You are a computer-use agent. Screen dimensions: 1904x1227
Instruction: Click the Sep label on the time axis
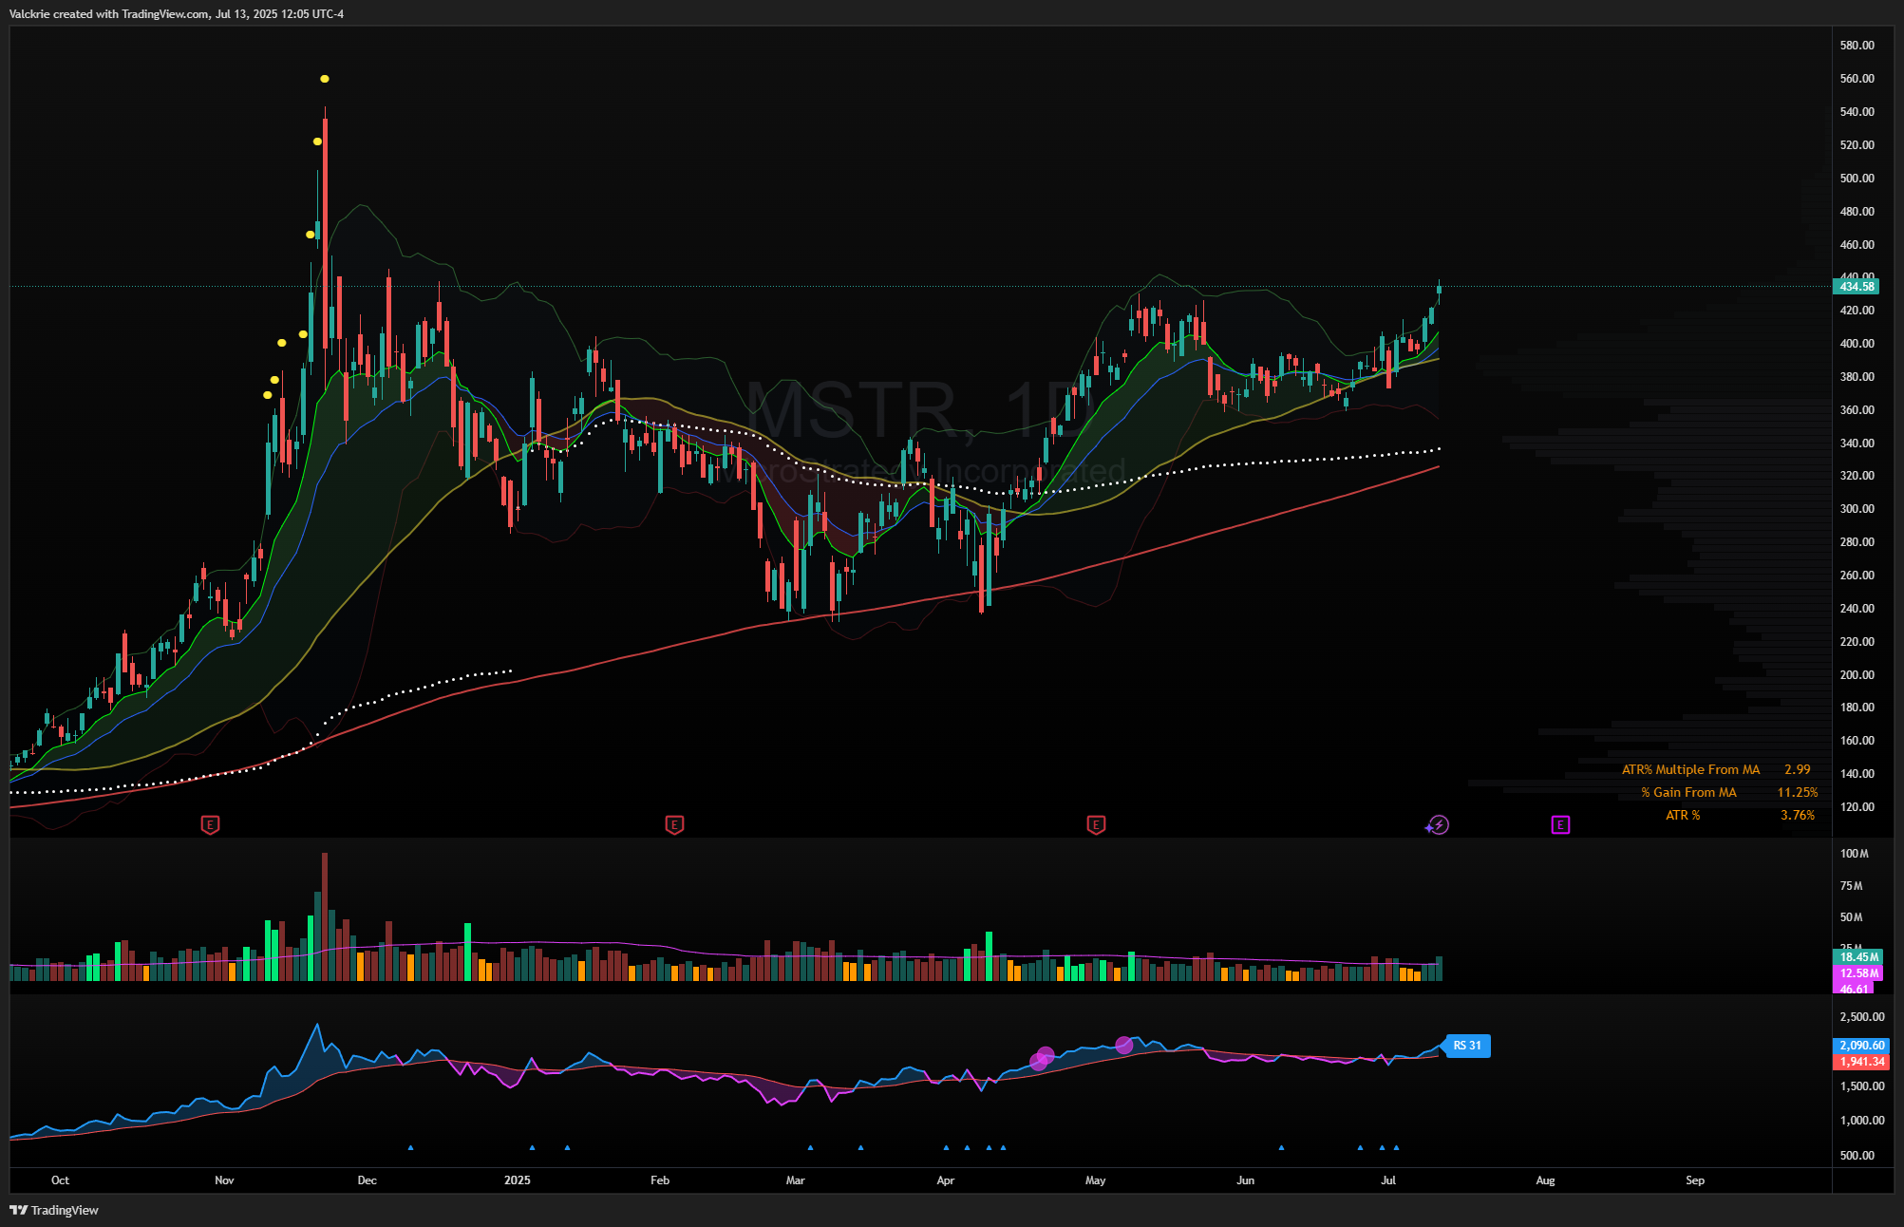click(1695, 1180)
